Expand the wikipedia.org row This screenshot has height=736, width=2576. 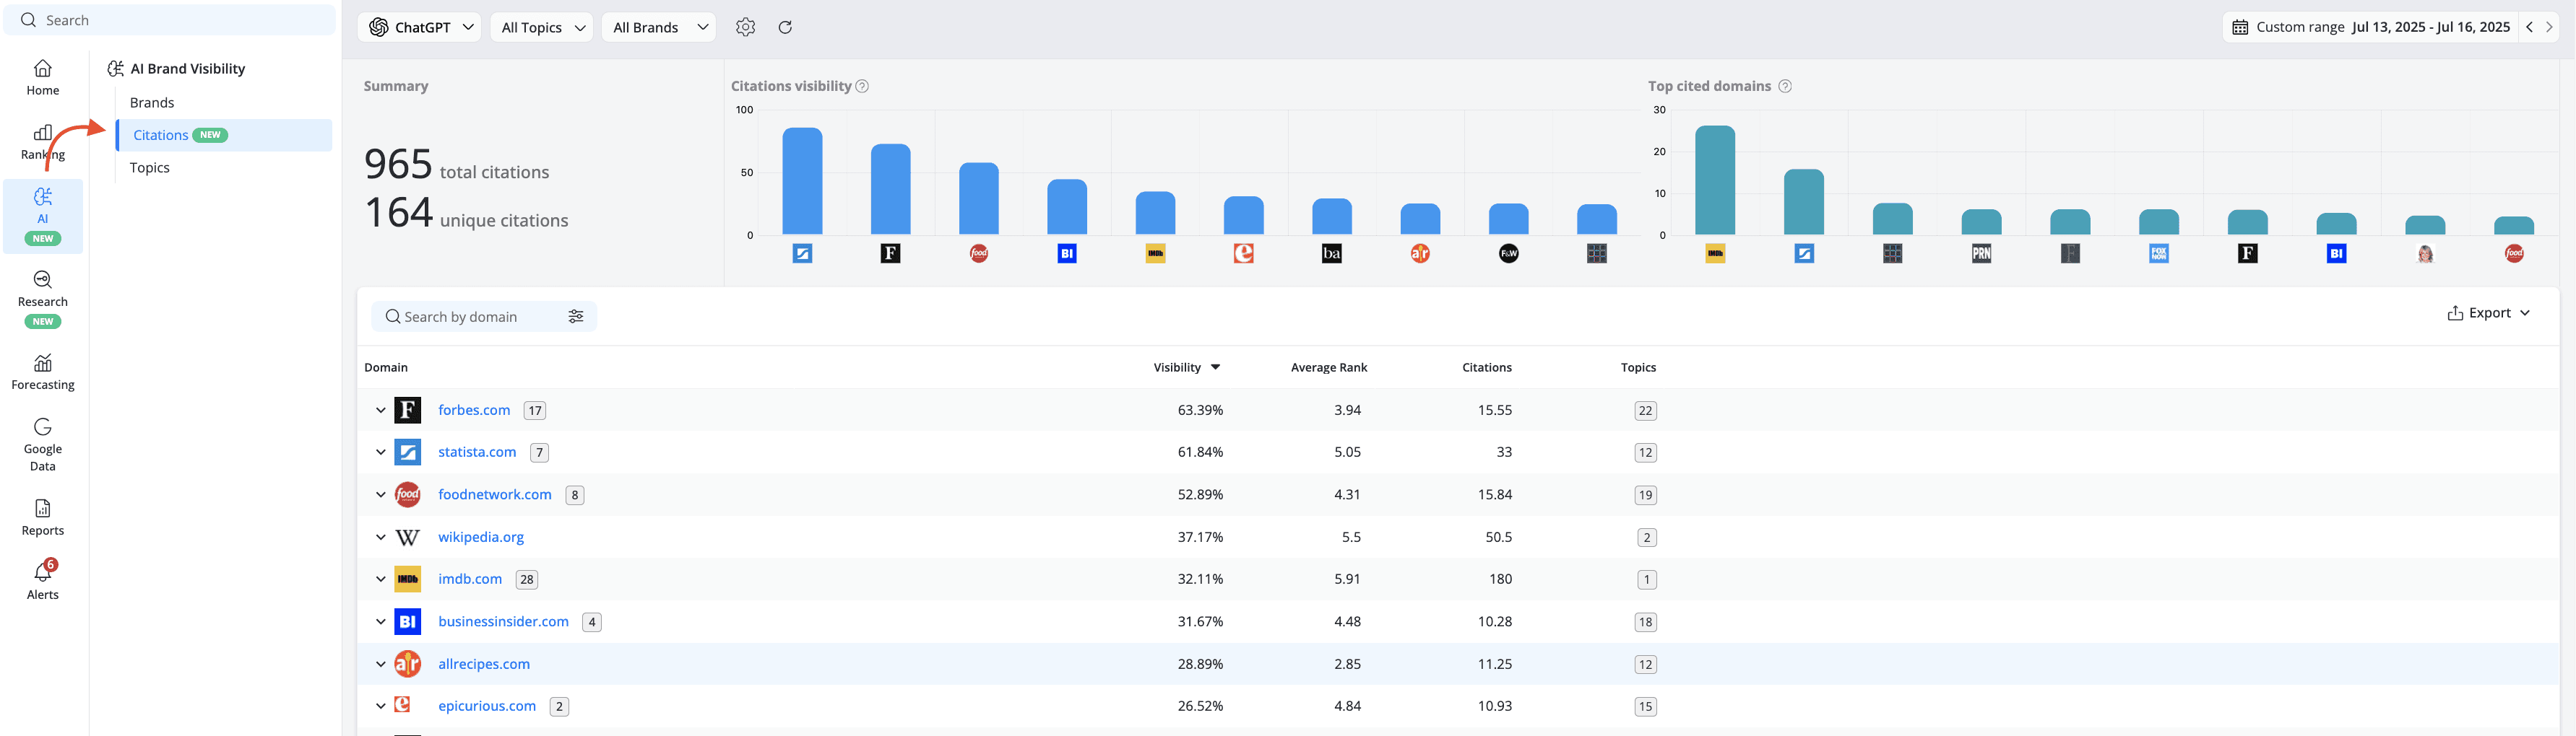coord(381,538)
